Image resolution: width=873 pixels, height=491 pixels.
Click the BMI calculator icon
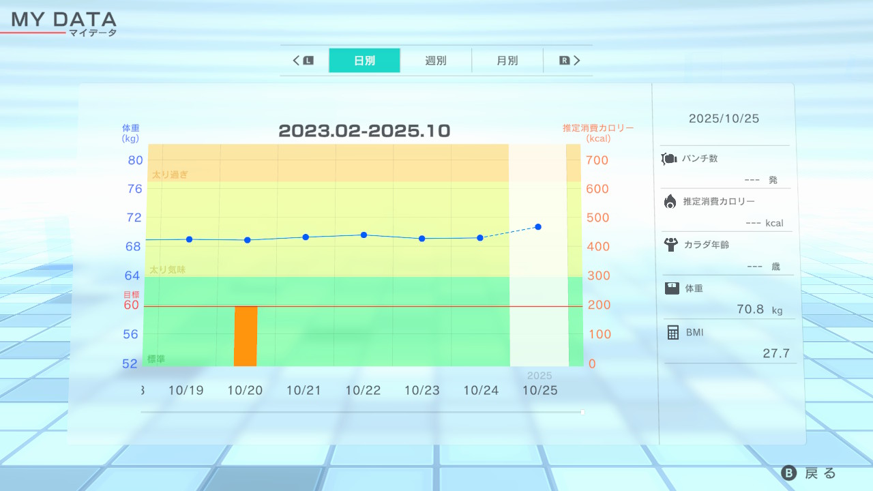pos(673,332)
